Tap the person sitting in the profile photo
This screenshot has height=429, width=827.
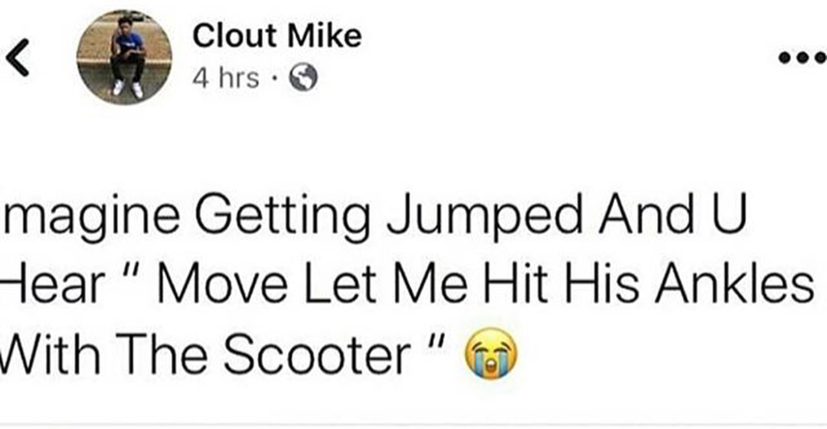[x=128, y=56]
